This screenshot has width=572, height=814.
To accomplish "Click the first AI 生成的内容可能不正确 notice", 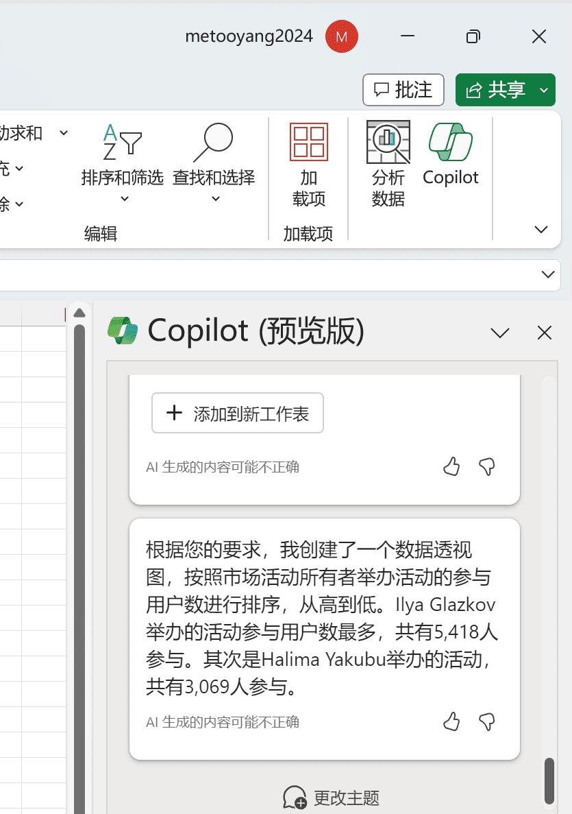I will 223,467.
